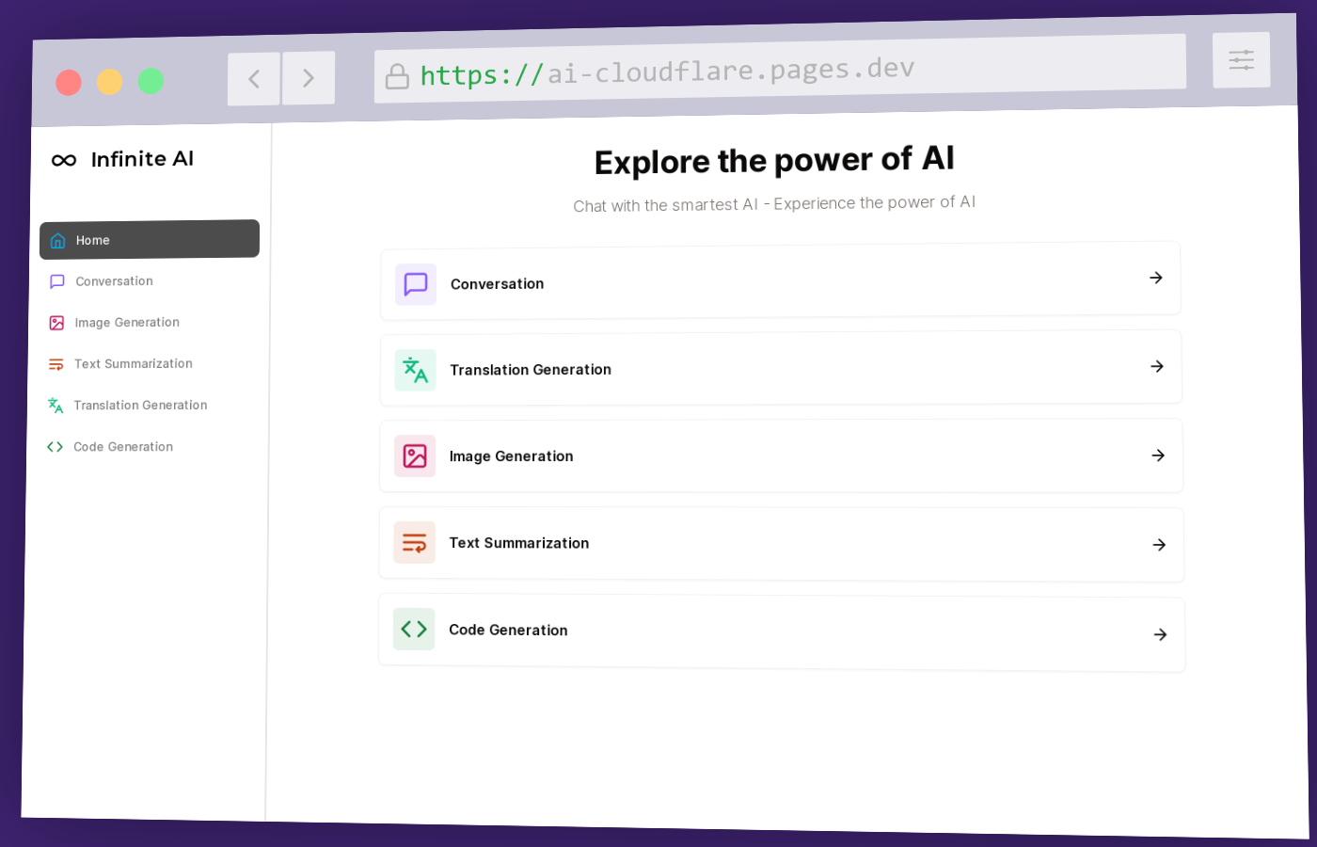Select the Text Summarization lines icon in sidebar

(56, 363)
